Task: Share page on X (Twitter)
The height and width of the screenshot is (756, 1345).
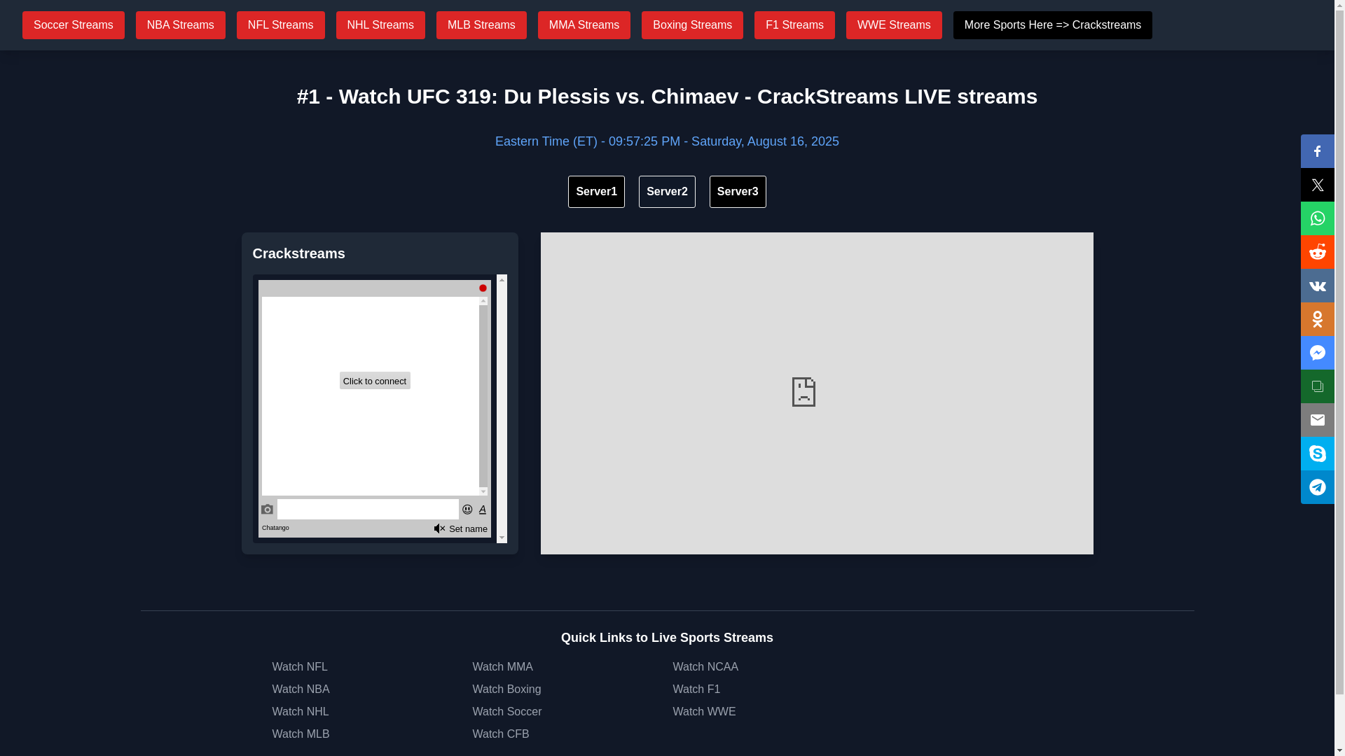Action: tap(1317, 185)
